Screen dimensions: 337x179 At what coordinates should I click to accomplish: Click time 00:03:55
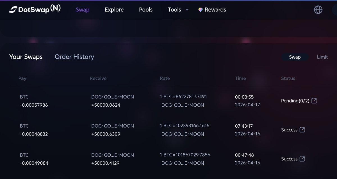244,97
